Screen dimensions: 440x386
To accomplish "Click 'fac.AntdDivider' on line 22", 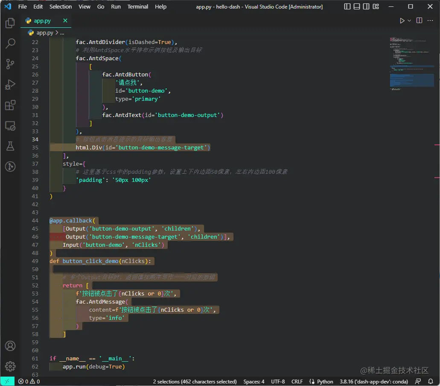I will pyautogui.click(x=100, y=42).
